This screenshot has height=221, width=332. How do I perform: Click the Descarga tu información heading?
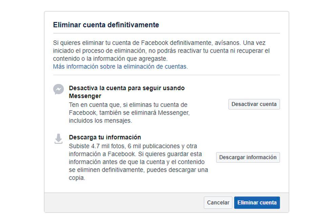pyautogui.click(x=105, y=137)
